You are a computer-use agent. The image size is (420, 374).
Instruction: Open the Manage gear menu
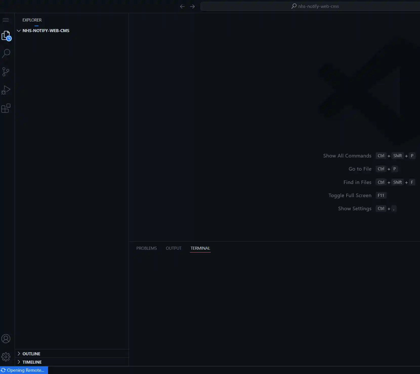(x=6, y=357)
